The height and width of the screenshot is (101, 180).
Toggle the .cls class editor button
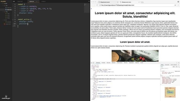tap(177, 67)
